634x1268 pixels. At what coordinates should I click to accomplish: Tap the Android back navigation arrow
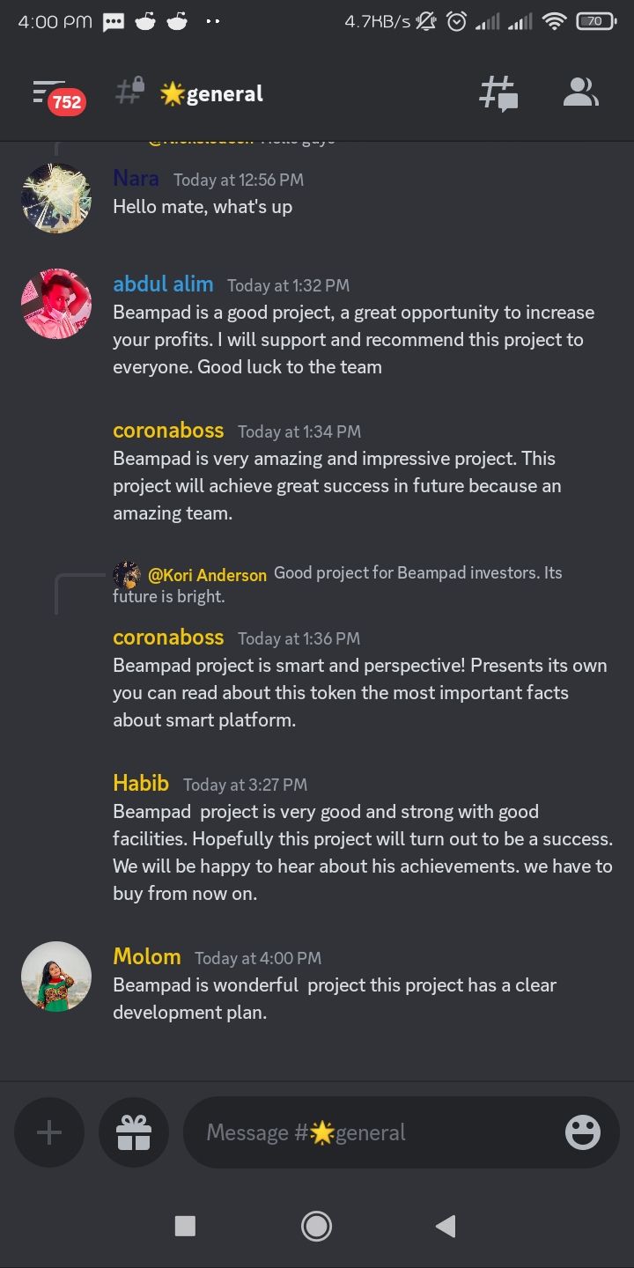click(446, 1226)
